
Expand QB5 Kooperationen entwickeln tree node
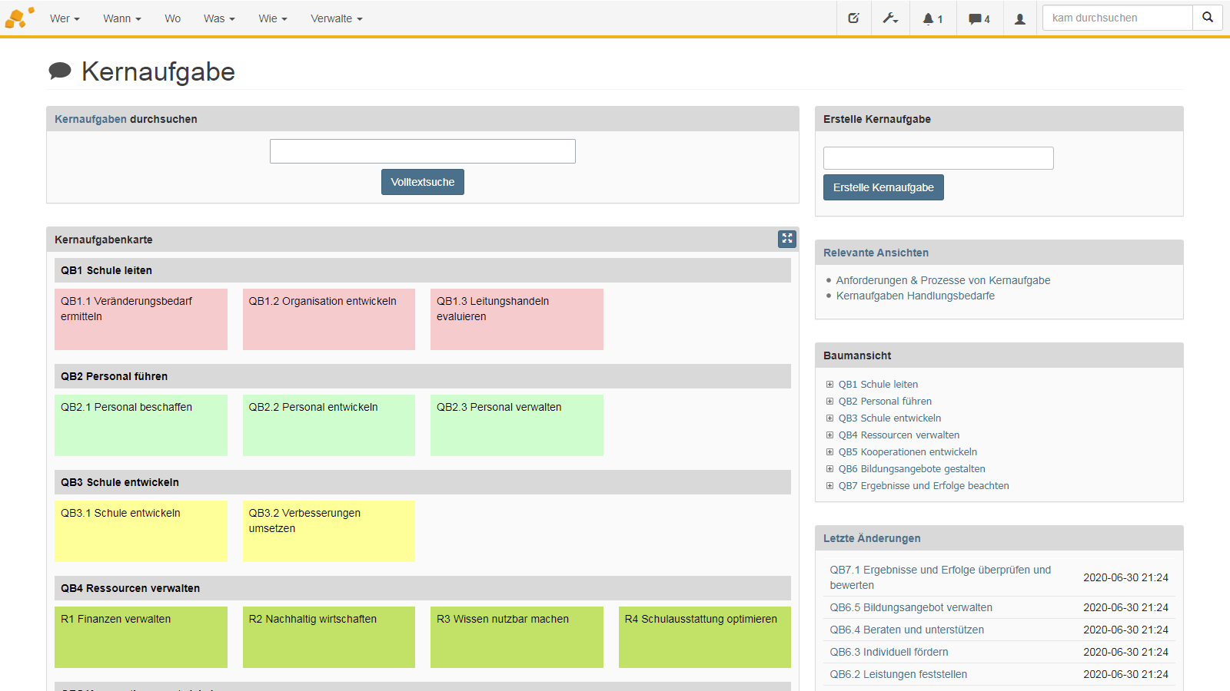point(829,452)
